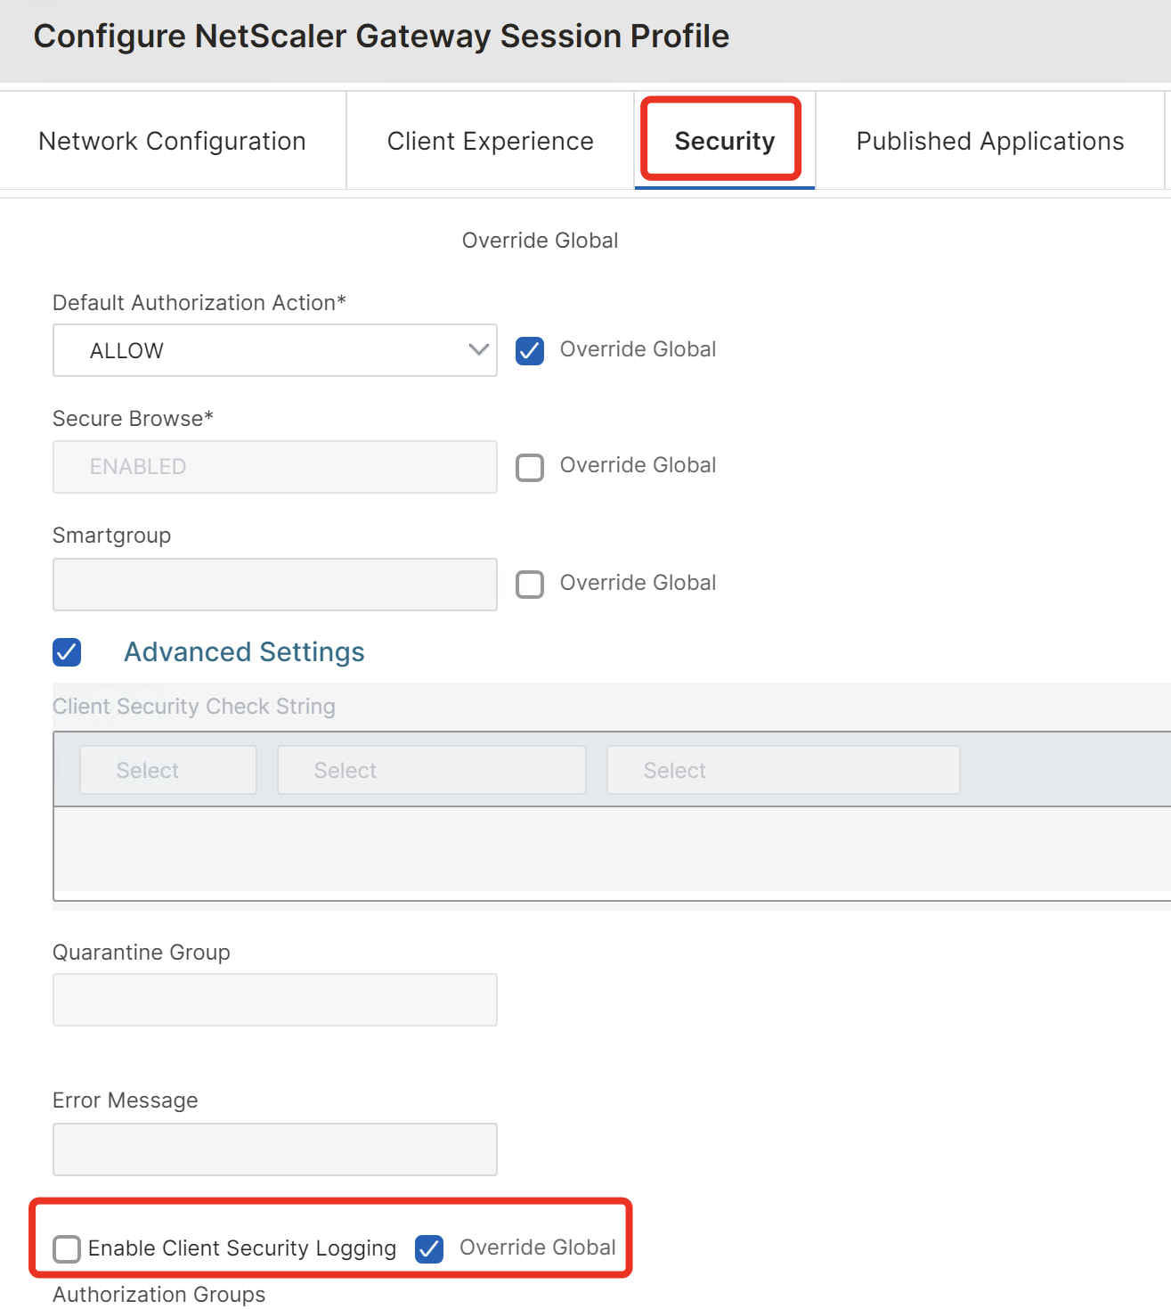Viewport: 1171px width, 1309px height.
Task: Uncheck Override Global for Default Authorization Action
Action: point(530,350)
